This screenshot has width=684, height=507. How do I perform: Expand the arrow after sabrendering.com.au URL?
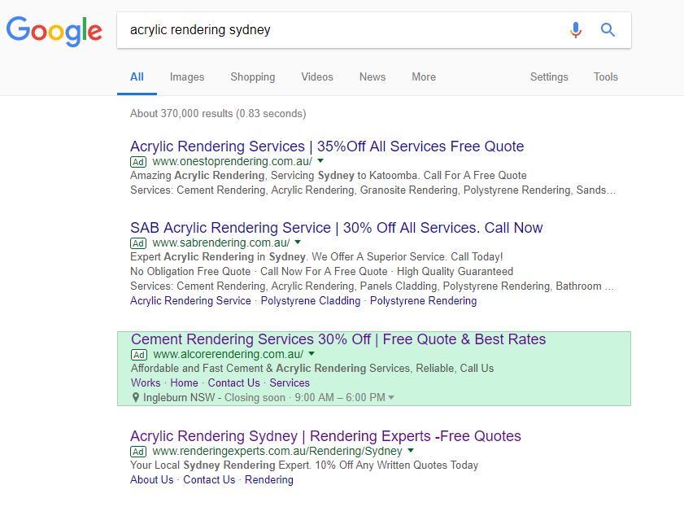[298, 243]
